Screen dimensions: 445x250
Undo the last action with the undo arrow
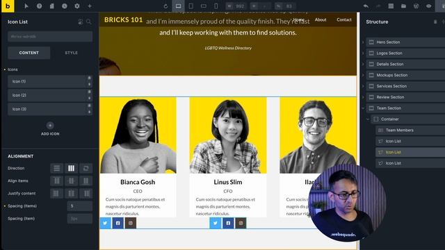tap(366, 6)
